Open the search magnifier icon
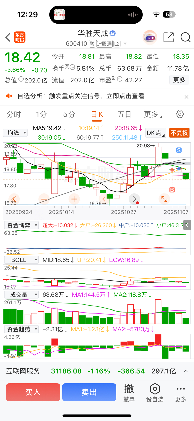 click(186, 37)
